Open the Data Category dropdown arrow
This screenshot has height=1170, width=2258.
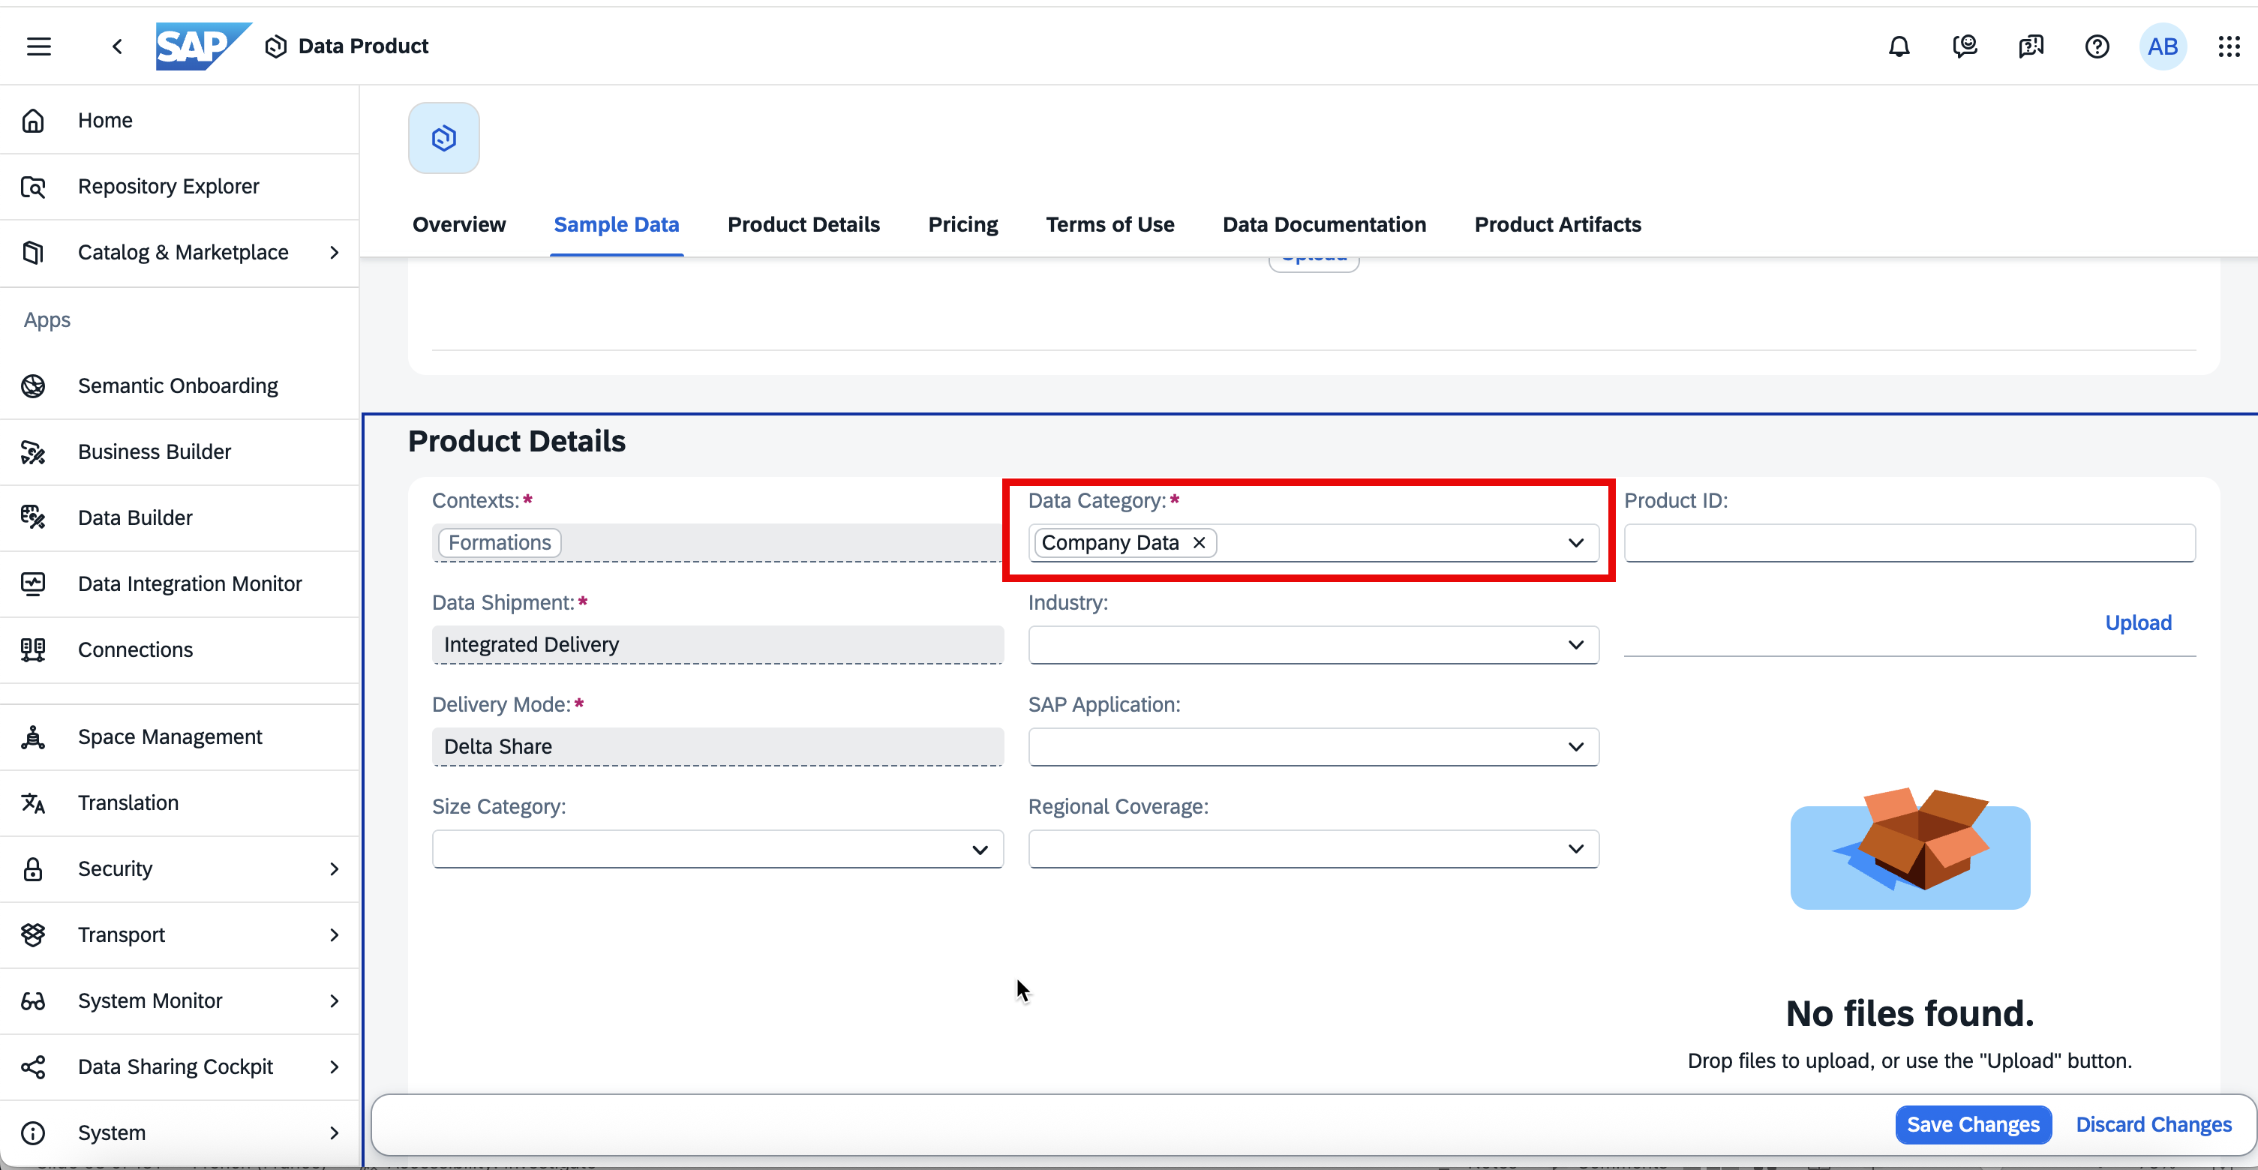[1575, 542]
